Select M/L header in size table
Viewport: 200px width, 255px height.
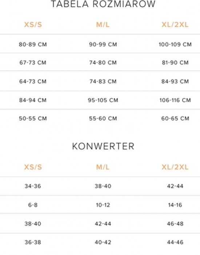(103, 25)
